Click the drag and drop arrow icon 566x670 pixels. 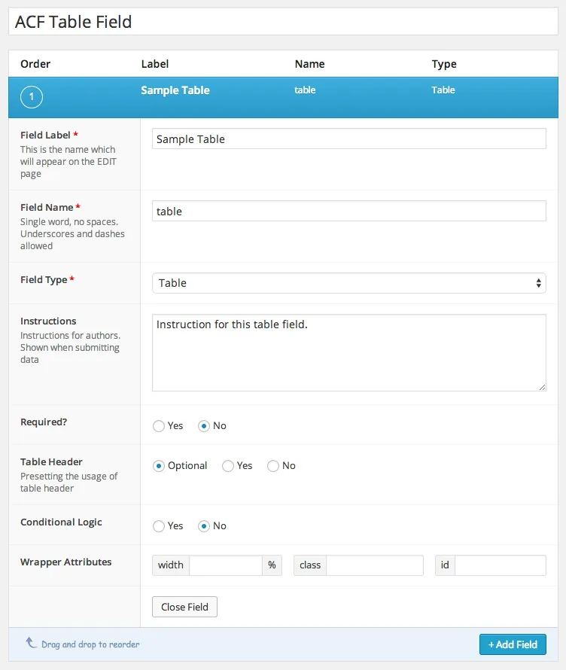coord(31,643)
